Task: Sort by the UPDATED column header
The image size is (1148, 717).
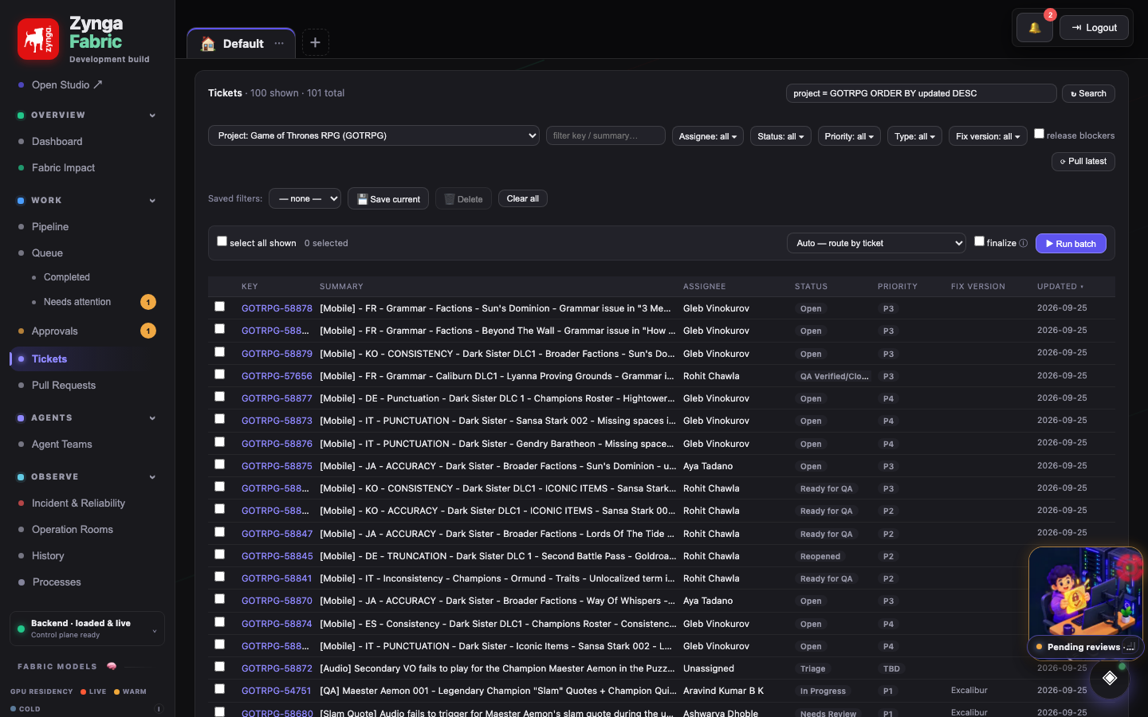Action: 1060,287
